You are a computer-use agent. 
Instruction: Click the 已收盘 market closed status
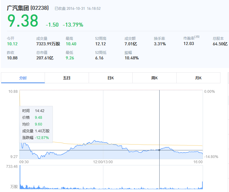[60, 9]
